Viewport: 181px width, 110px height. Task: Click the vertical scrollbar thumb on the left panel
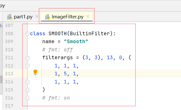[1, 79]
